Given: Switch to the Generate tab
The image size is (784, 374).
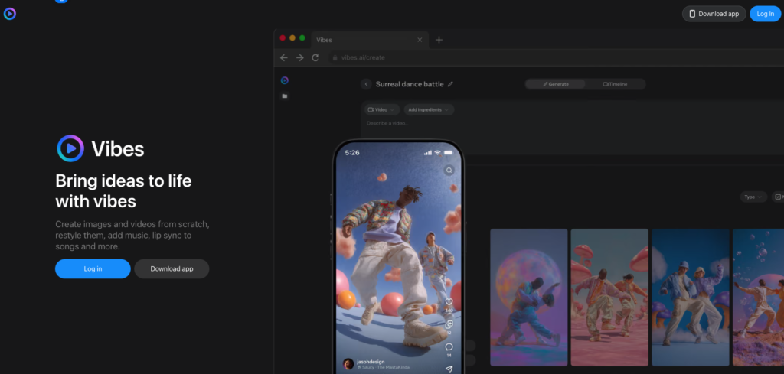Looking at the screenshot, I should [x=556, y=84].
